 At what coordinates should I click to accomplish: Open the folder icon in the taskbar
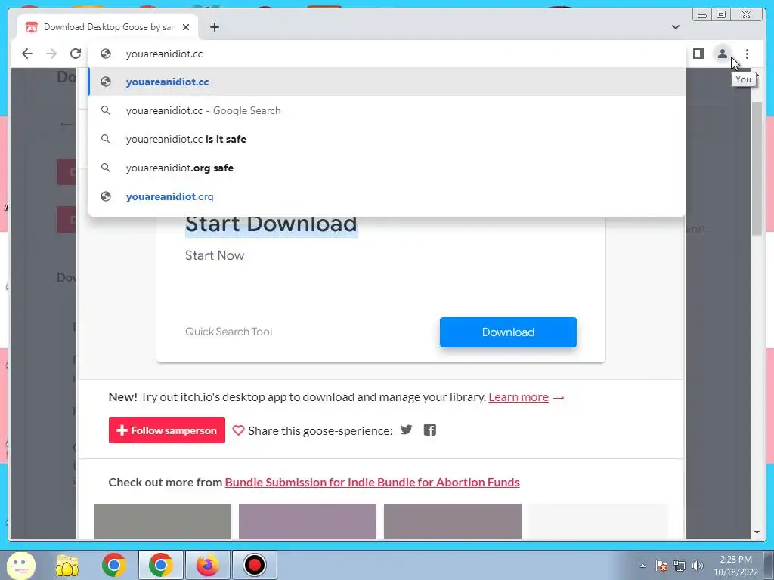[67, 565]
